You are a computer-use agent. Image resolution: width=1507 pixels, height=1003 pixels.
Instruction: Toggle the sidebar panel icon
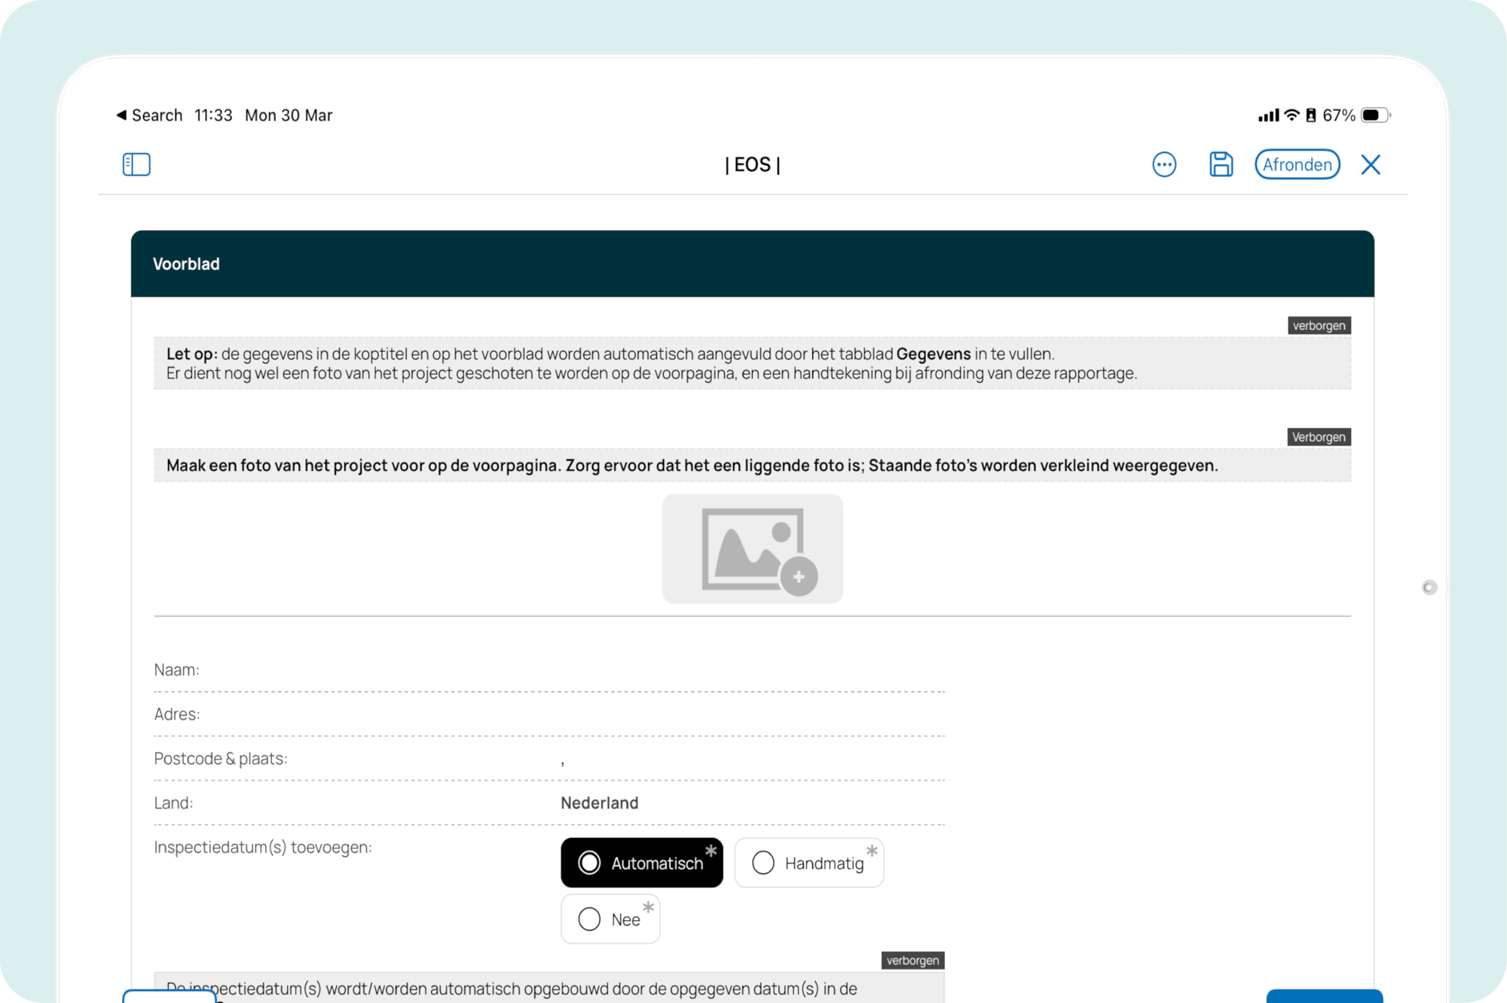tap(136, 164)
